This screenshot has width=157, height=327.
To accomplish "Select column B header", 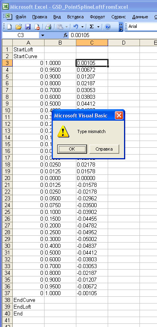I will [x=60, y=43].
